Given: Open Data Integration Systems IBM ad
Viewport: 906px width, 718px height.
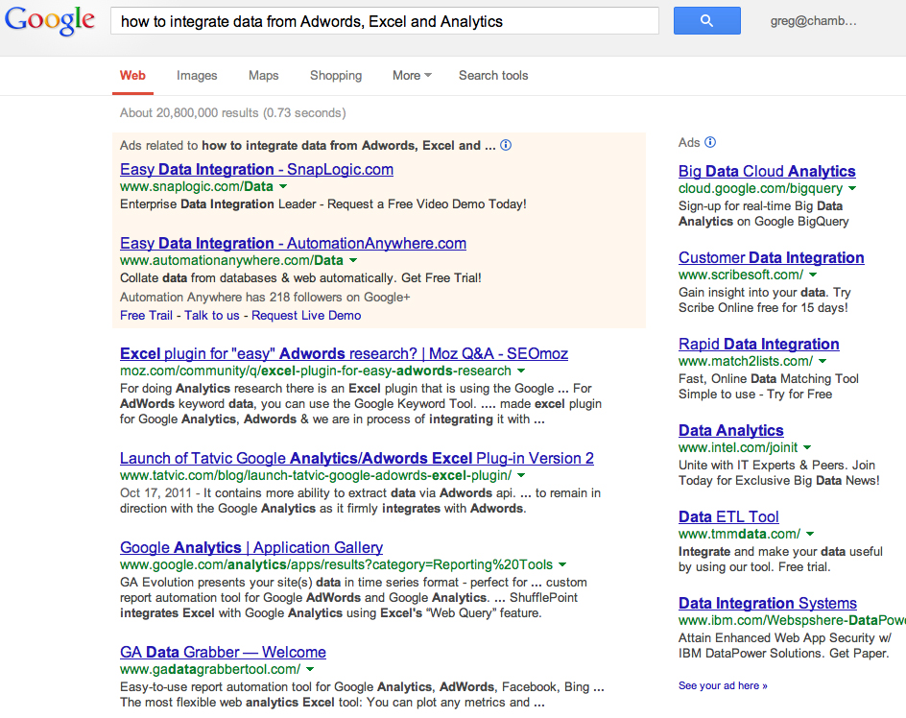Looking at the screenshot, I should coord(768,603).
